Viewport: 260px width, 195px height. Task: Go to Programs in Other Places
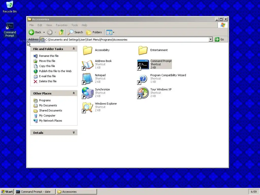[x=45, y=101]
